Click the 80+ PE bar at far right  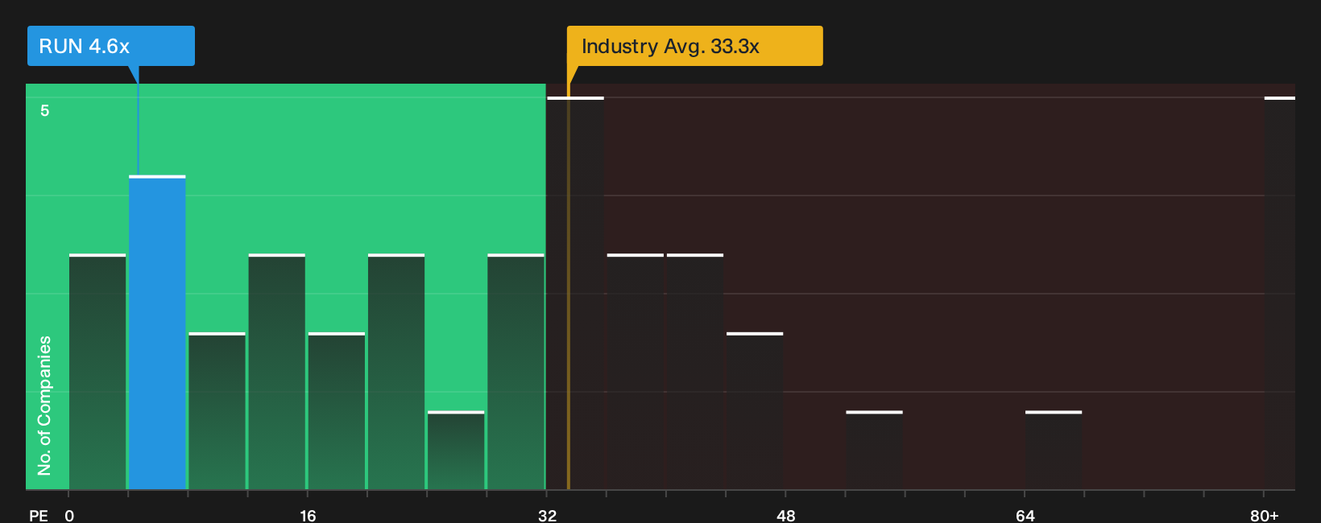pyautogui.click(x=1280, y=293)
